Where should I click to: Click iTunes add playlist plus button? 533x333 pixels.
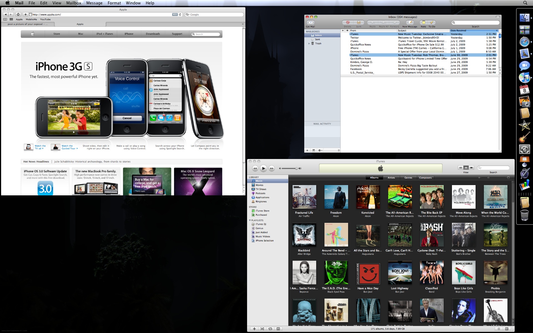pyautogui.click(x=254, y=329)
